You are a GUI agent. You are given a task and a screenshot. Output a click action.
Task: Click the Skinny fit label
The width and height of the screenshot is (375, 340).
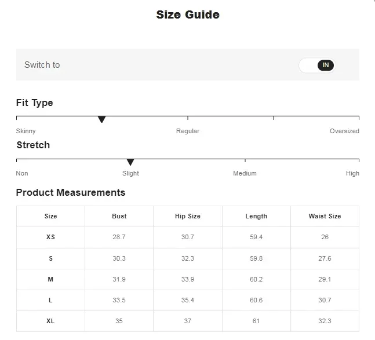[26, 131]
